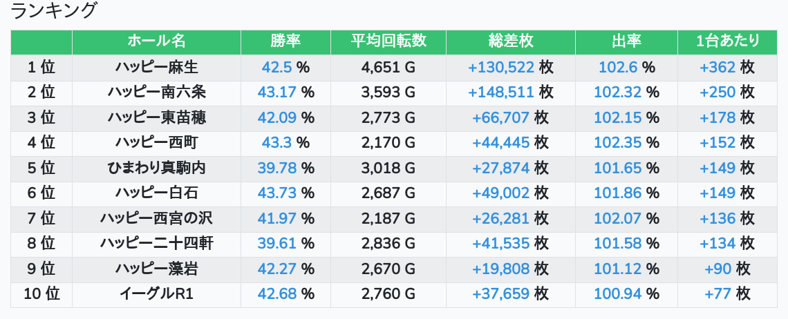This screenshot has width=788, height=319.
Task: Click the 平均回転数 column header
Action: pyautogui.click(x=388, y=41)
